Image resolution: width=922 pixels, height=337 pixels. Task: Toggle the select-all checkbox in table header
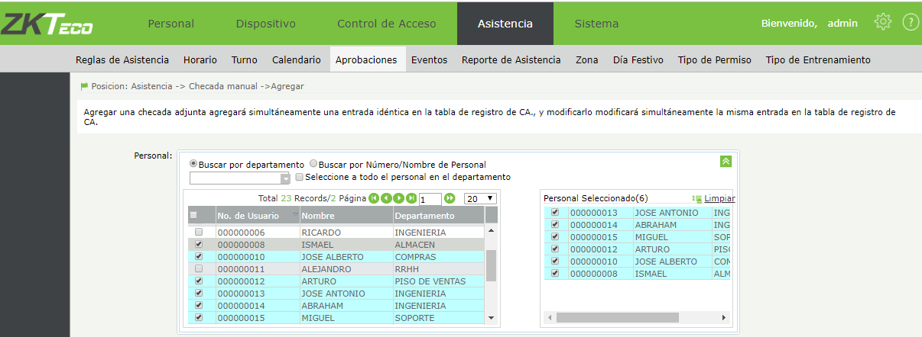[194, 215]
